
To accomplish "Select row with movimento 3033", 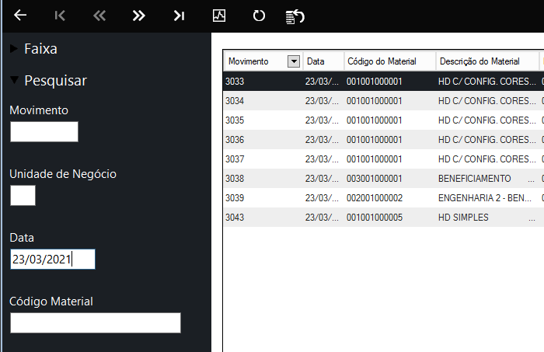I will 384,82.
